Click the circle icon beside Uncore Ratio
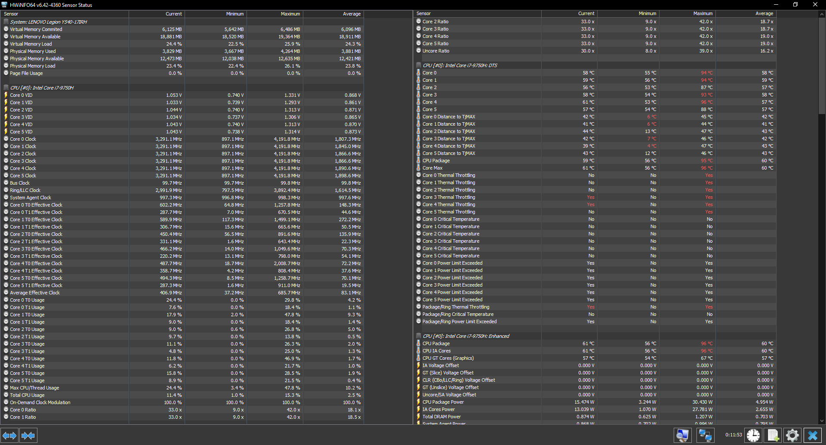 tap(419, 51)
